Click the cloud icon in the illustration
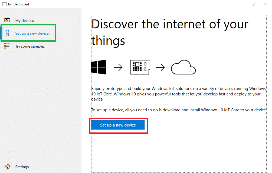 coord(183,67)
